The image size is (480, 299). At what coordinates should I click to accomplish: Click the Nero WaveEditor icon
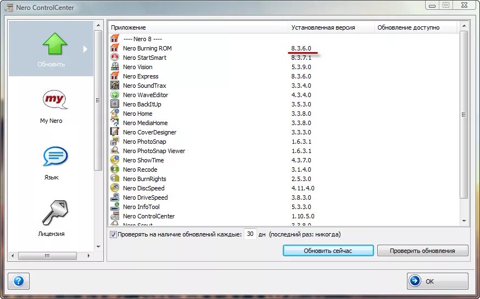pyautogui.click(x=115, y=95)
